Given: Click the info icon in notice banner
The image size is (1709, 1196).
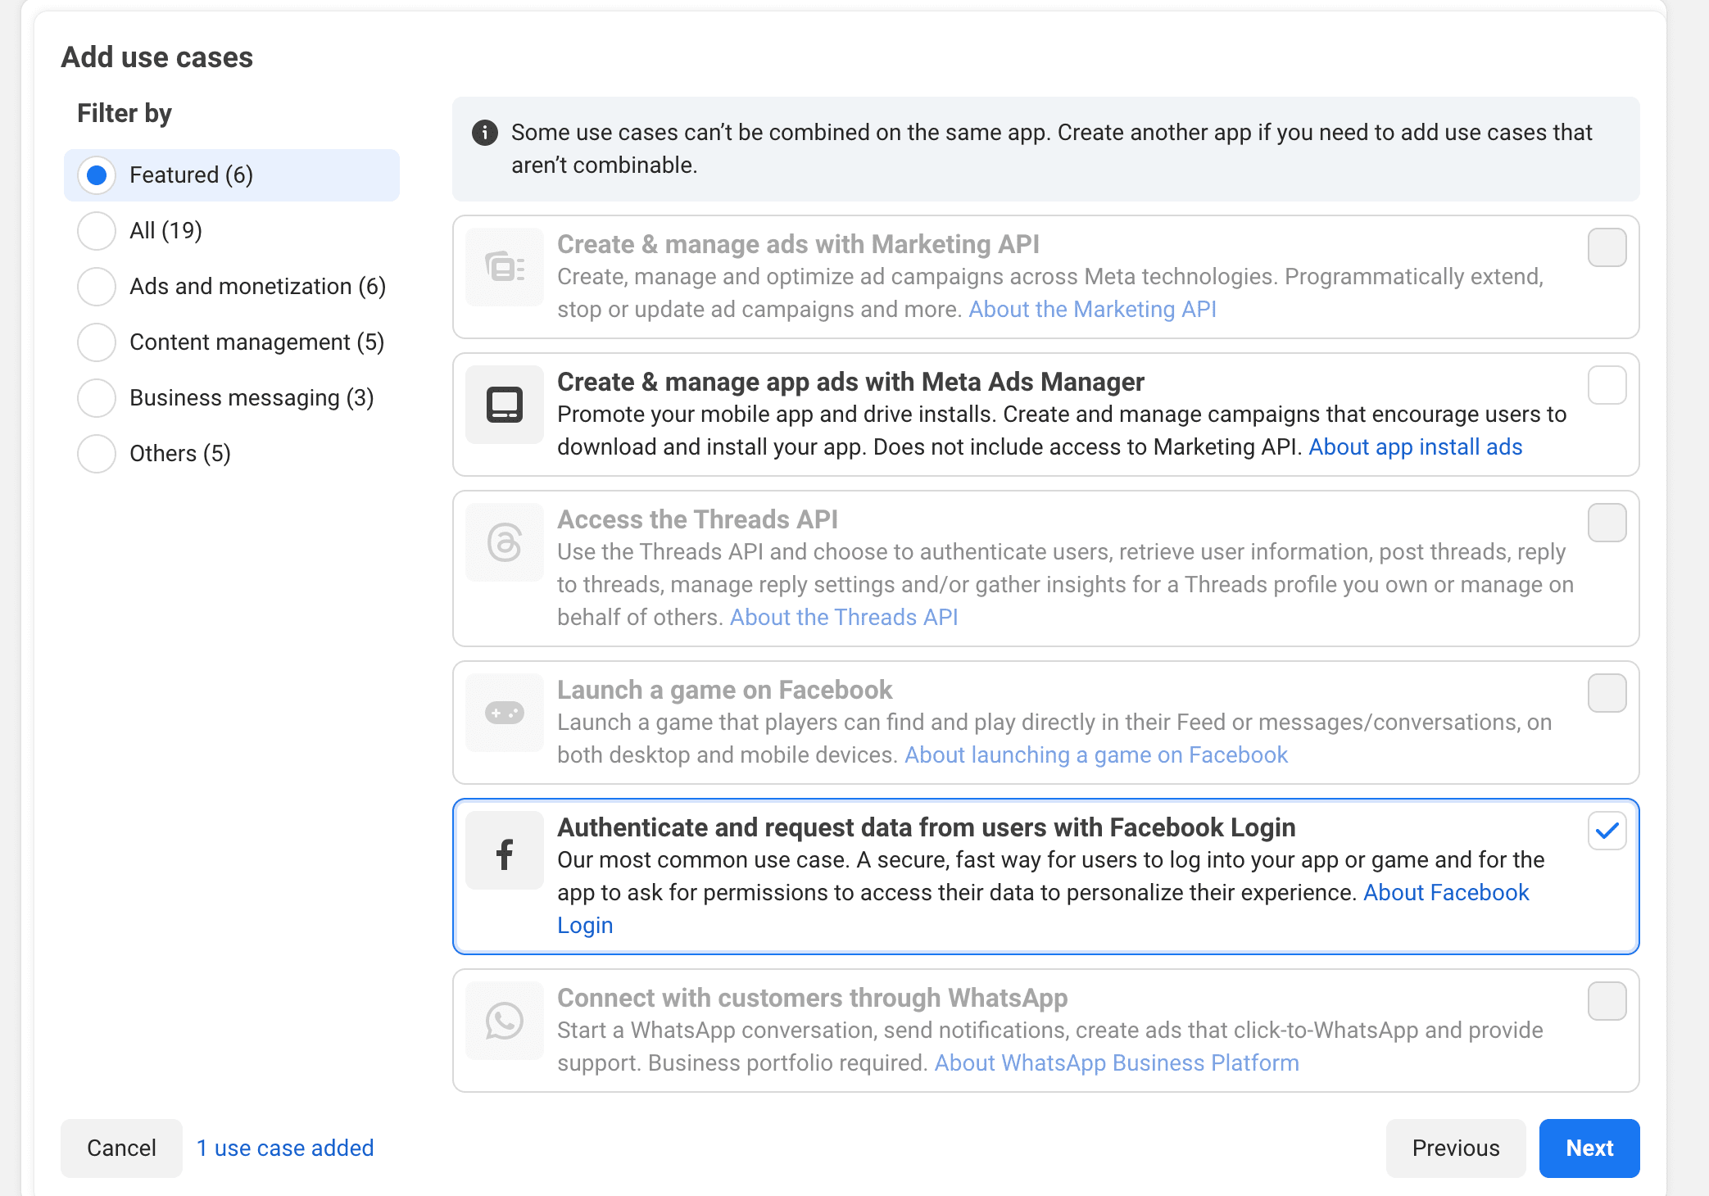Looking at the screenshot, I should click(x=485, y=133).
